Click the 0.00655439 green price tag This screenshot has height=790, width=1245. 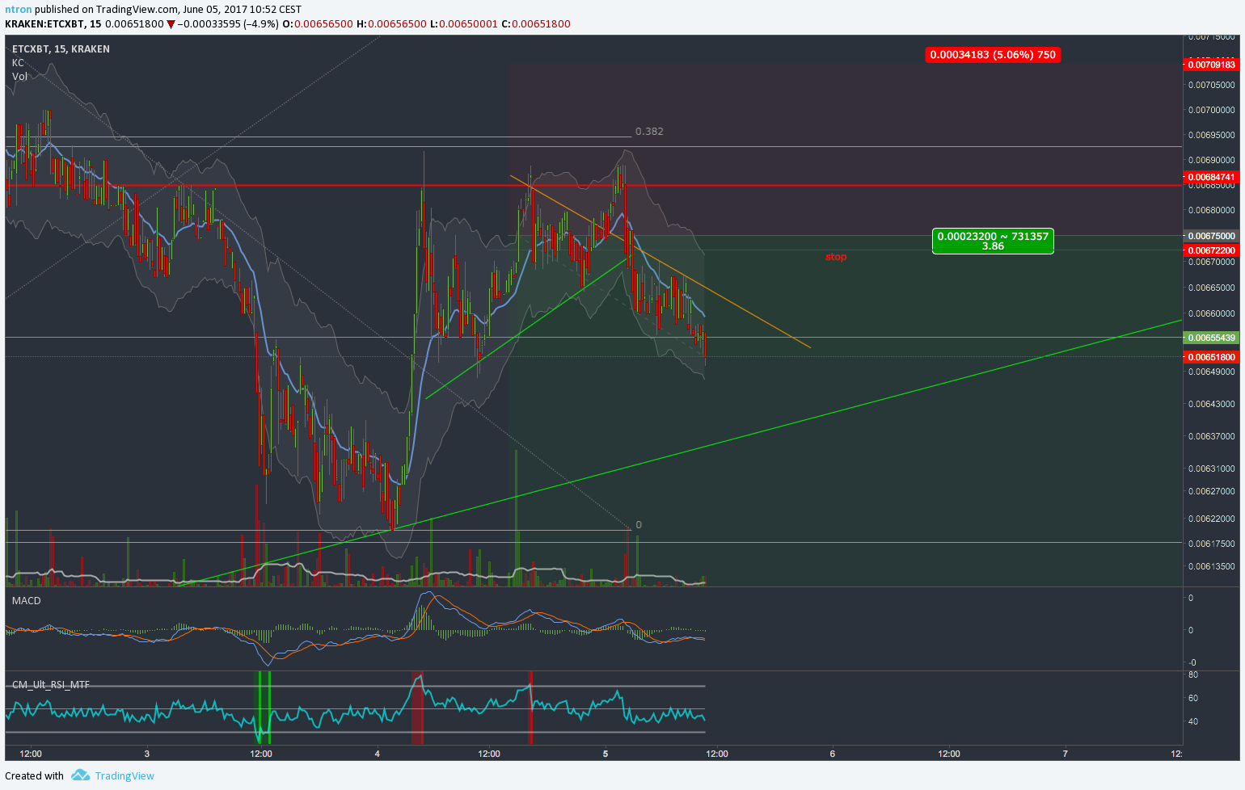[1212, 338]
